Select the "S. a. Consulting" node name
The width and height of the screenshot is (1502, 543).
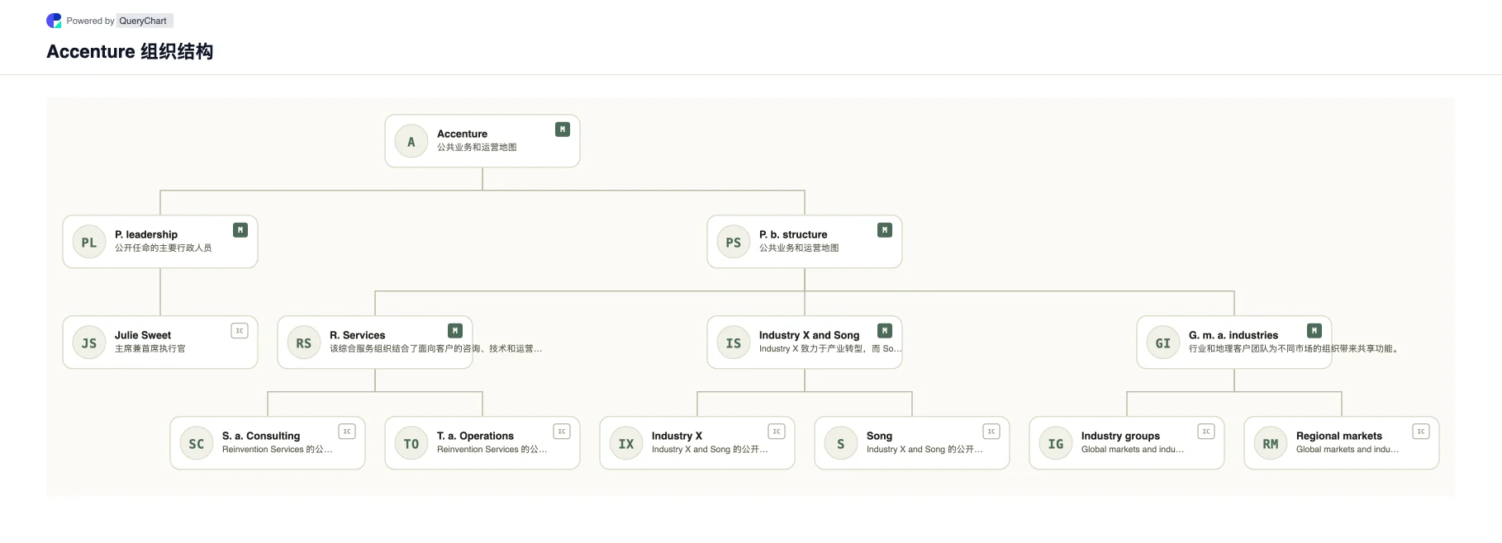261,436
